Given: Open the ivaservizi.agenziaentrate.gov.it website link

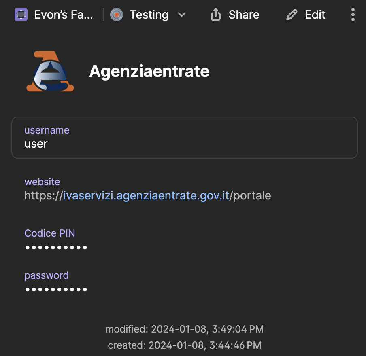Looking at the screenshot, I should click(146, 196).
